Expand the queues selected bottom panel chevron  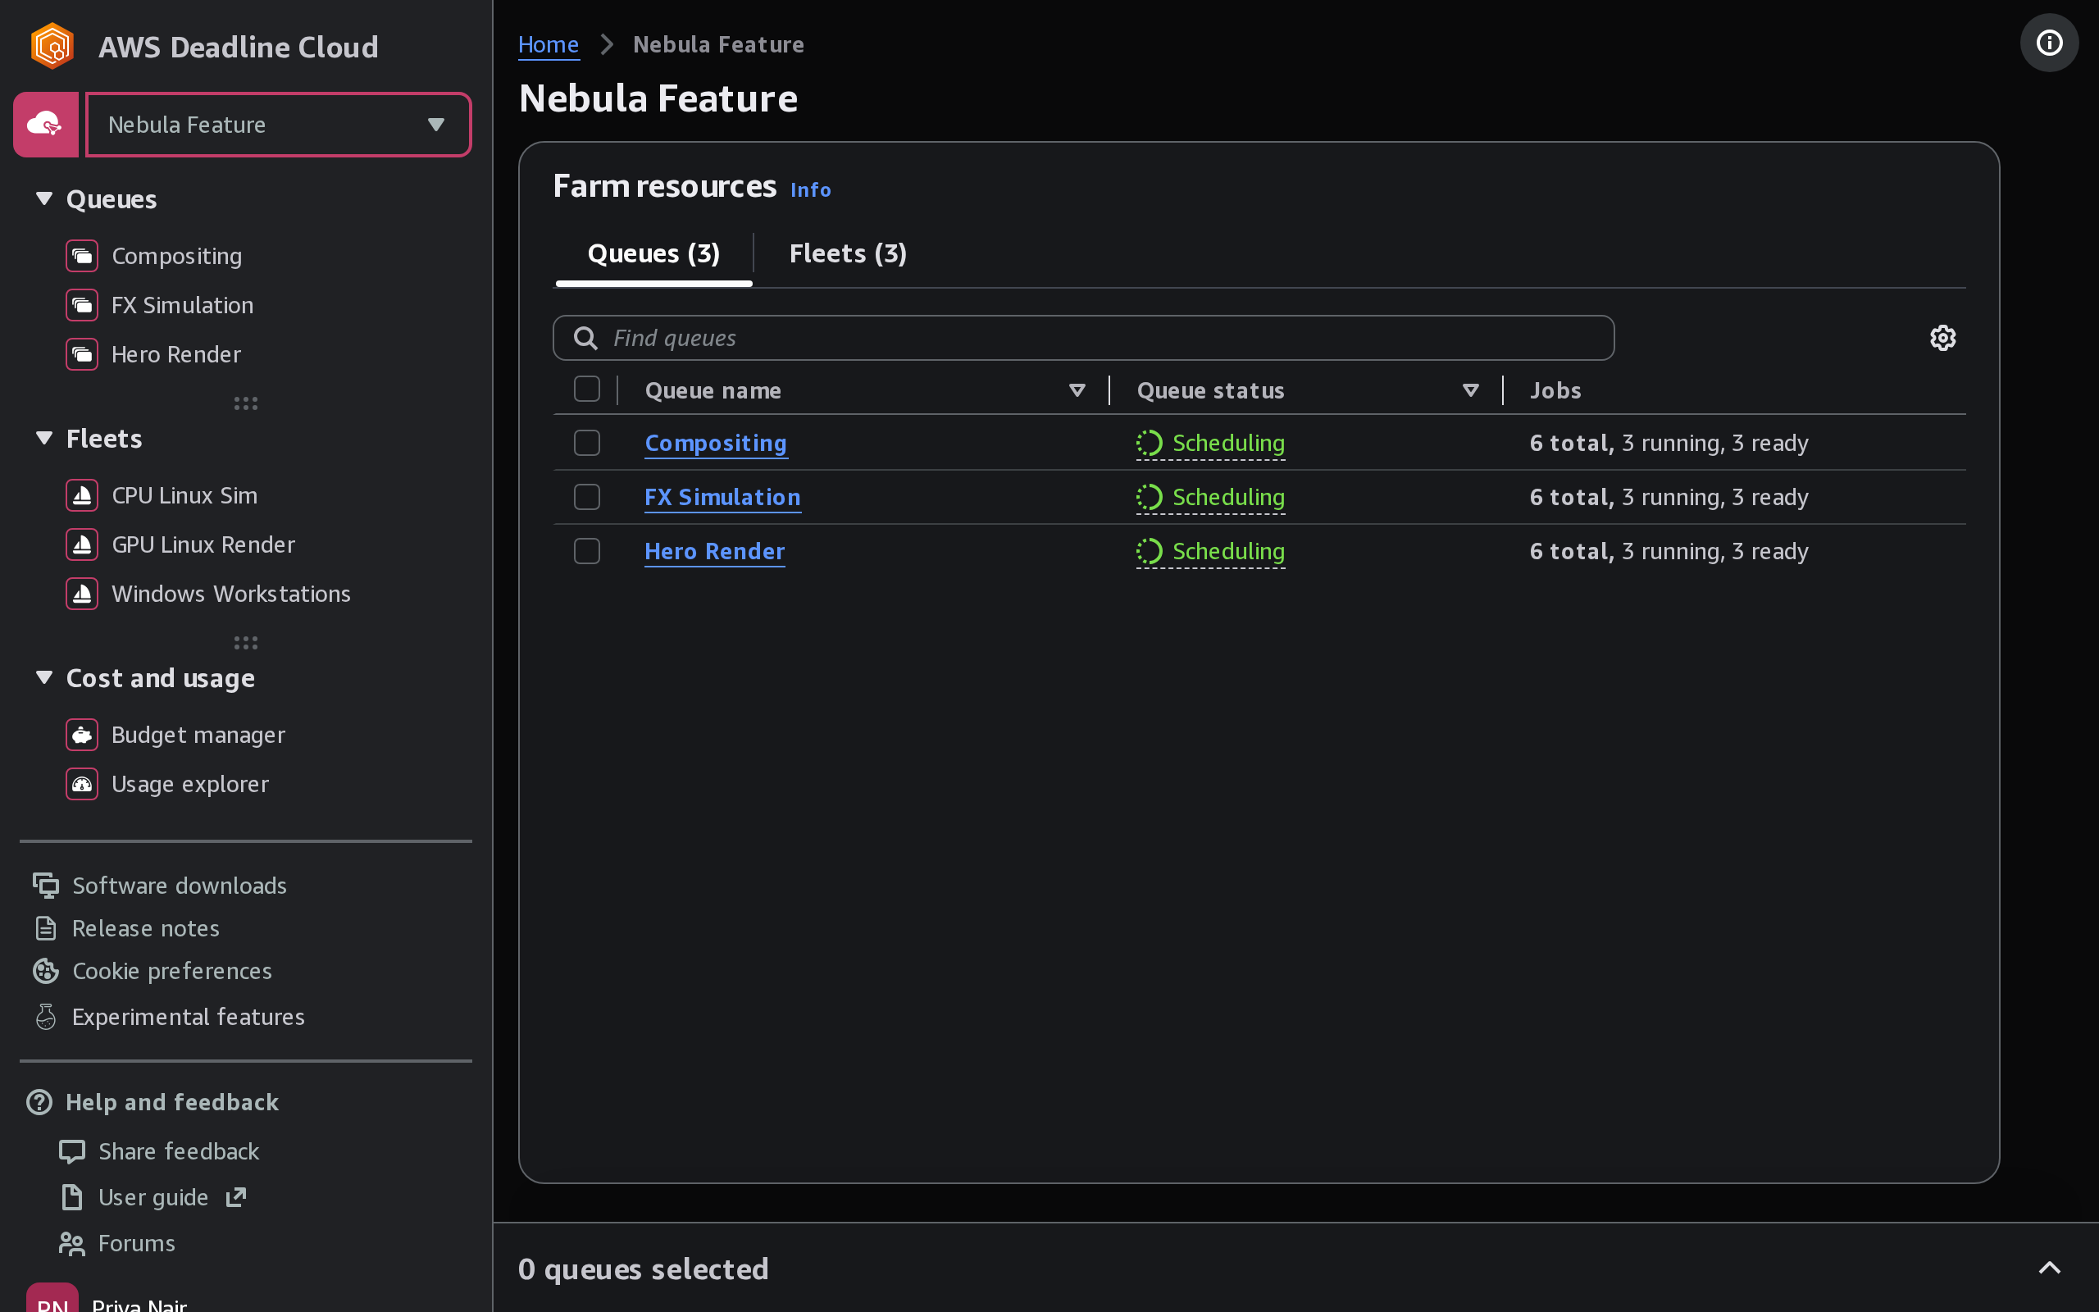(2050, 1268)
